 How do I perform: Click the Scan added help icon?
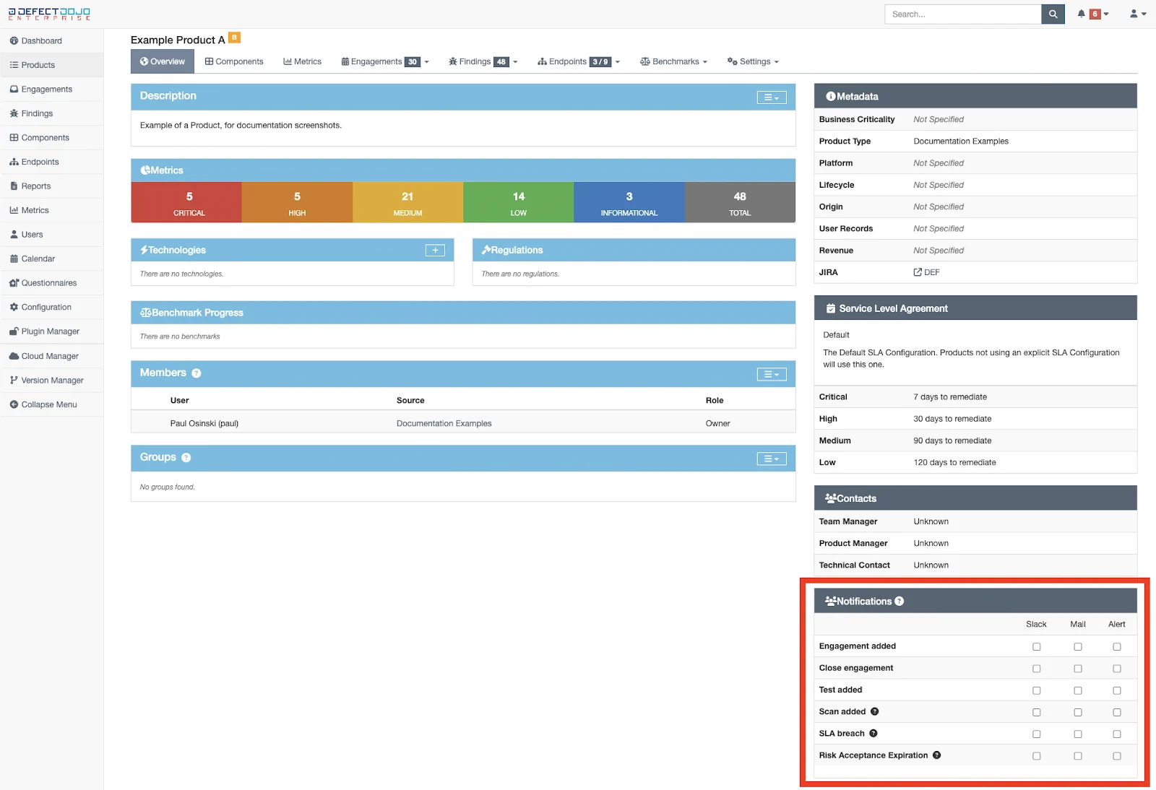[874, 712]
